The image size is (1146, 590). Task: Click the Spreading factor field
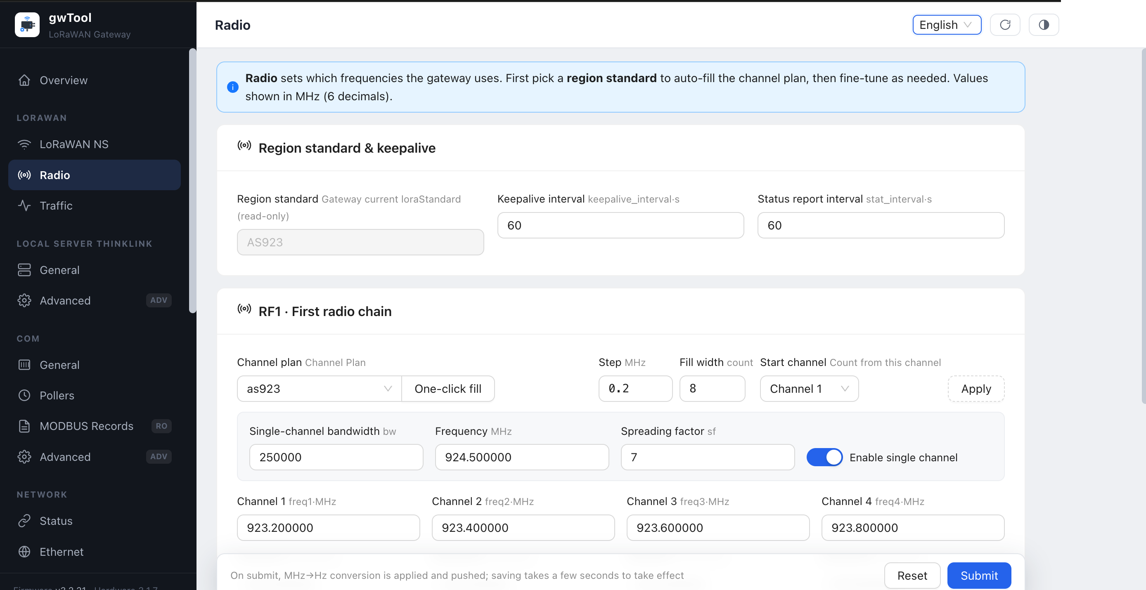(708, 457)
